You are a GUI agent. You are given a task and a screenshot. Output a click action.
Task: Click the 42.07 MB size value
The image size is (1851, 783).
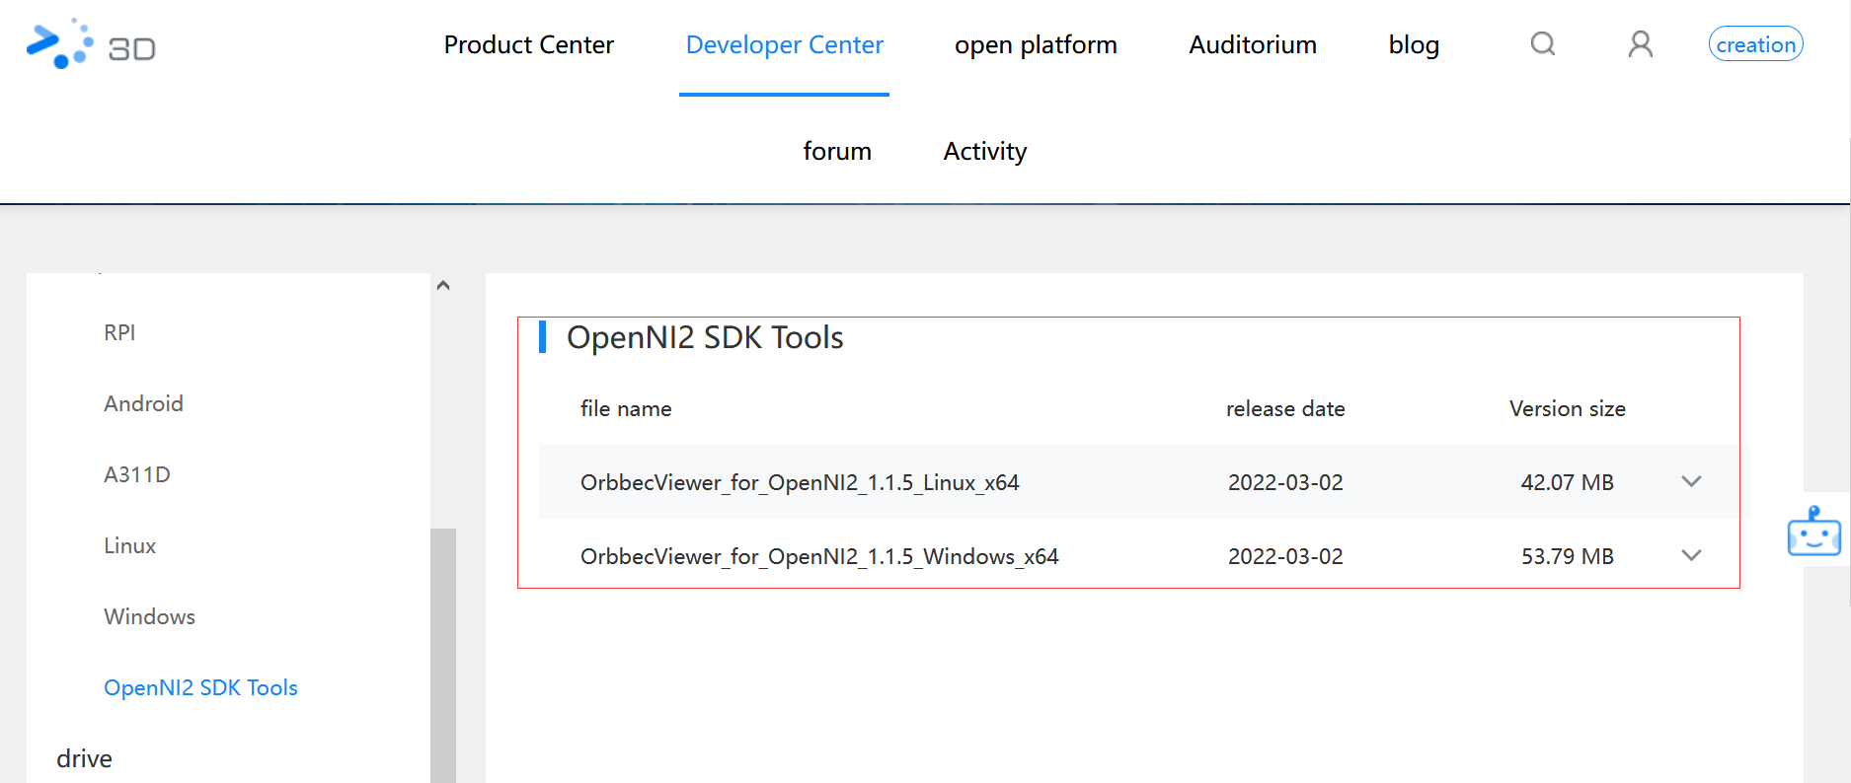point(1567,482)
